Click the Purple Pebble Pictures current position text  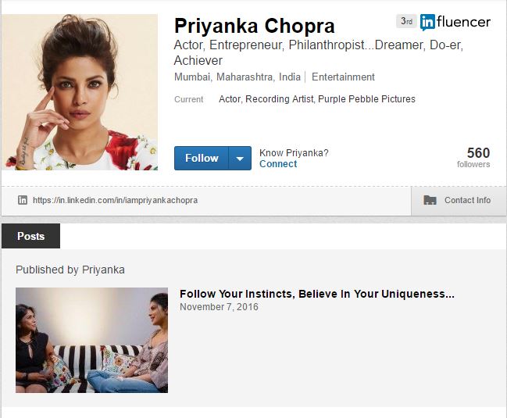(366, 99)
